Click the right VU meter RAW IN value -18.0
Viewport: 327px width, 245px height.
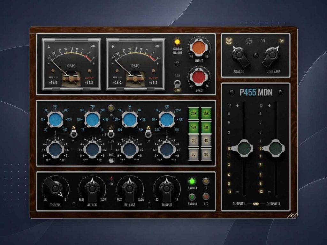tap(117, 82)
